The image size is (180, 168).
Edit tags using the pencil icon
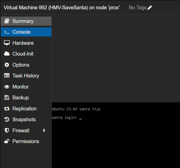point(150,8)
